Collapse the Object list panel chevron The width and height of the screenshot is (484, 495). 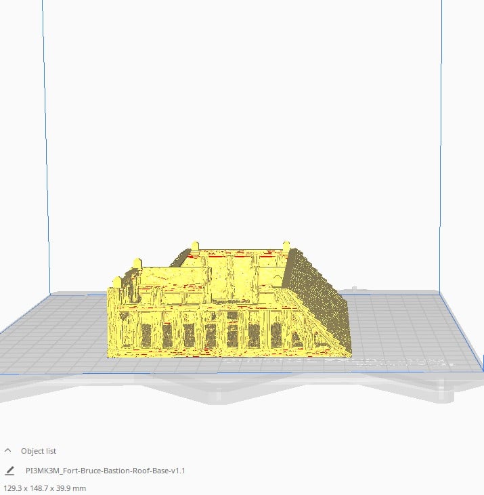[8, 450]
